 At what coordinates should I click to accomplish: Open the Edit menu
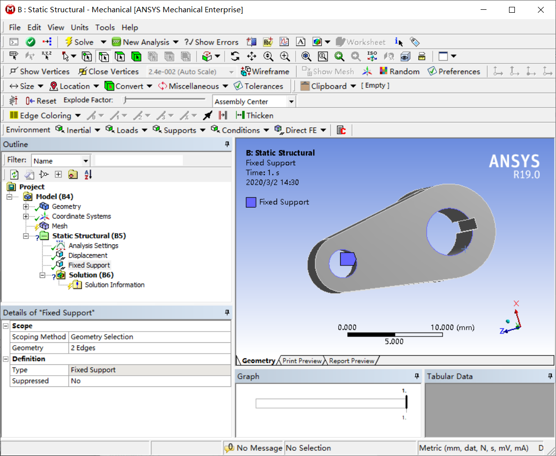click(x=34, y=27)
